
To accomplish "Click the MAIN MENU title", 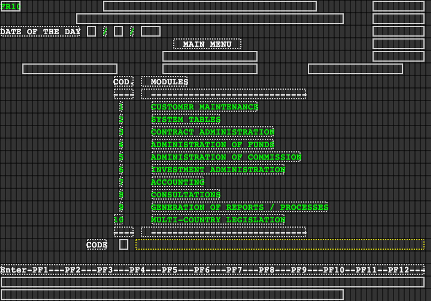I will tap(207, 44).
